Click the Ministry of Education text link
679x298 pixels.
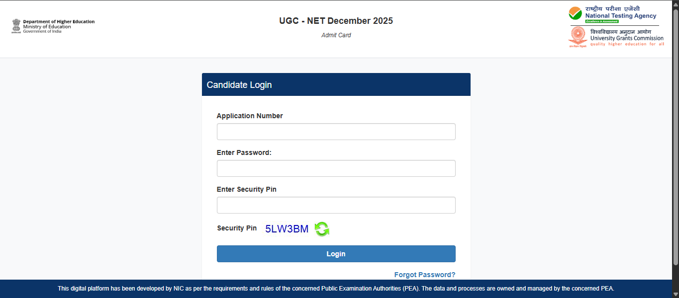coord(46,26)
